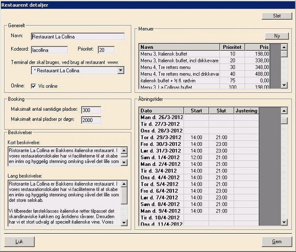
Task: Click empty Start cell for Tir d. 10/4-2012
Action: point(196,217)
